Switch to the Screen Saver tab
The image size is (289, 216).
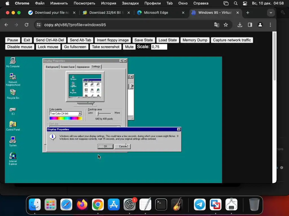[x=67, y=67]
